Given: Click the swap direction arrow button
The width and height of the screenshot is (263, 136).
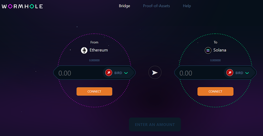Looking at the screenshot, I should click(x=155, y=73).
